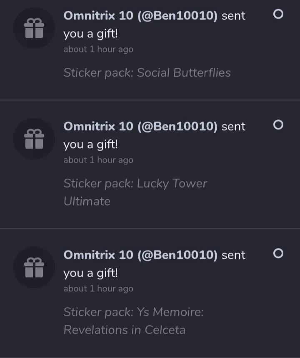The height and width of the screenshot is (358, 300).
Task: Open the Lucky Tower Ultimate sticker pack text
Action: (x=135, y=192)
